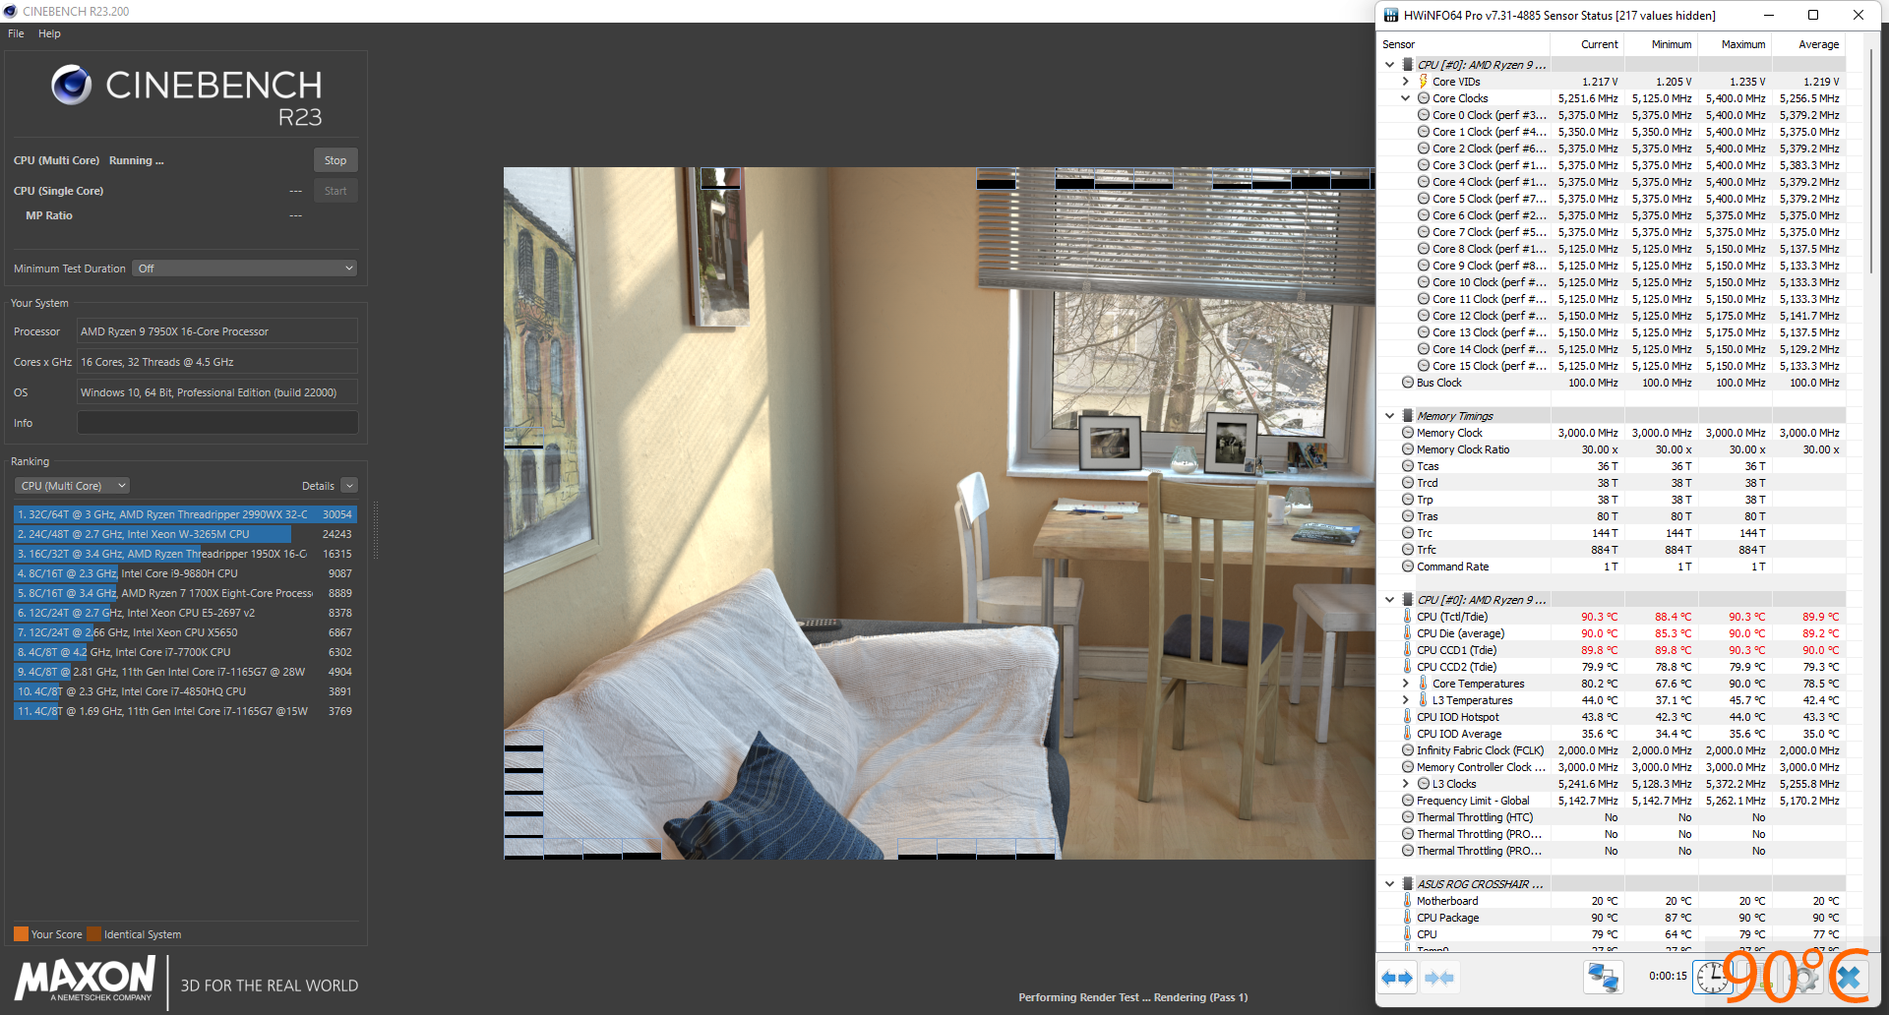Collapse the CPU [#0] group above CPU (Tctl/Tdie)

point(1389,600)
